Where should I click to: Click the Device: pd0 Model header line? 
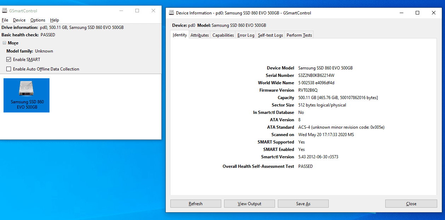[219, 25]
